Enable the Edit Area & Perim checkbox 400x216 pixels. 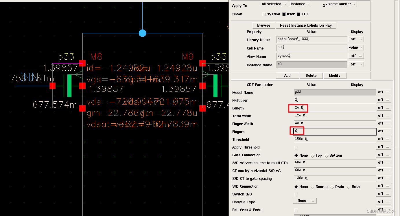296,210
